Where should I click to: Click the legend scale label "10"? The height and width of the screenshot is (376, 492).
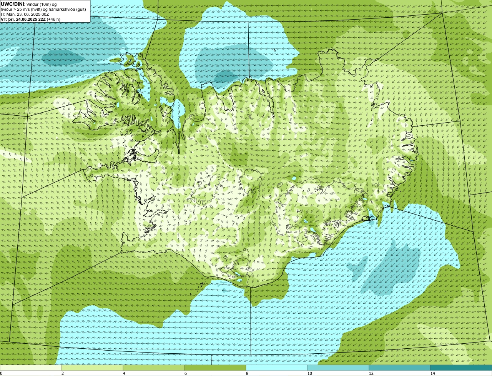pyautogui.click(x=309, y=373)
